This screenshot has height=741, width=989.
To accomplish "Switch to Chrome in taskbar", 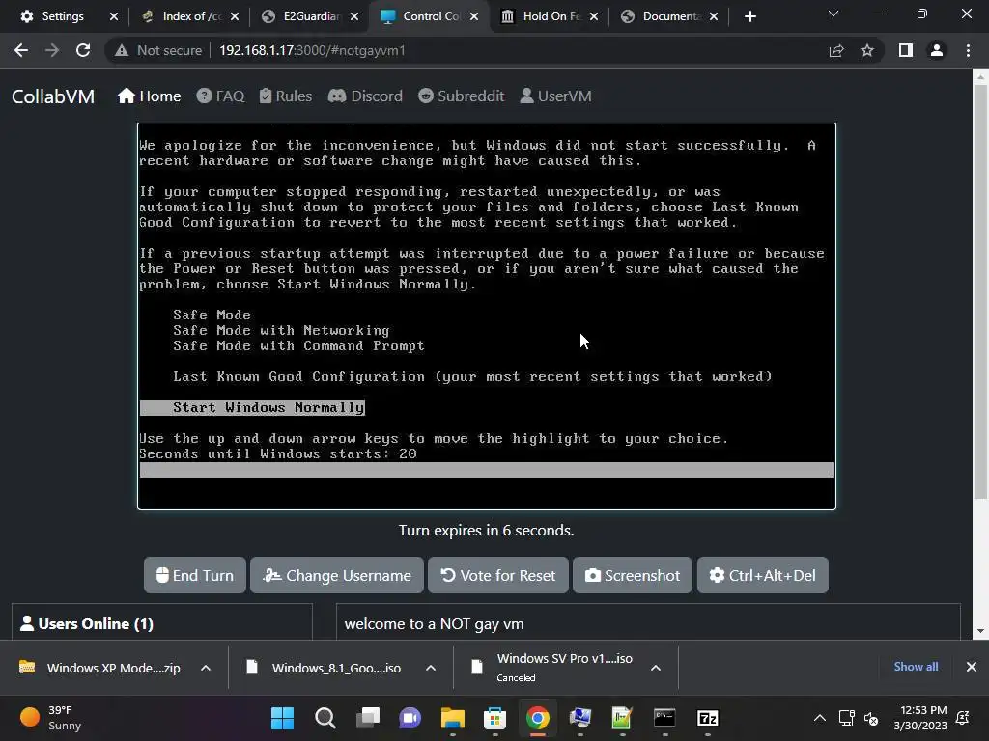I will tap(537, 718).
